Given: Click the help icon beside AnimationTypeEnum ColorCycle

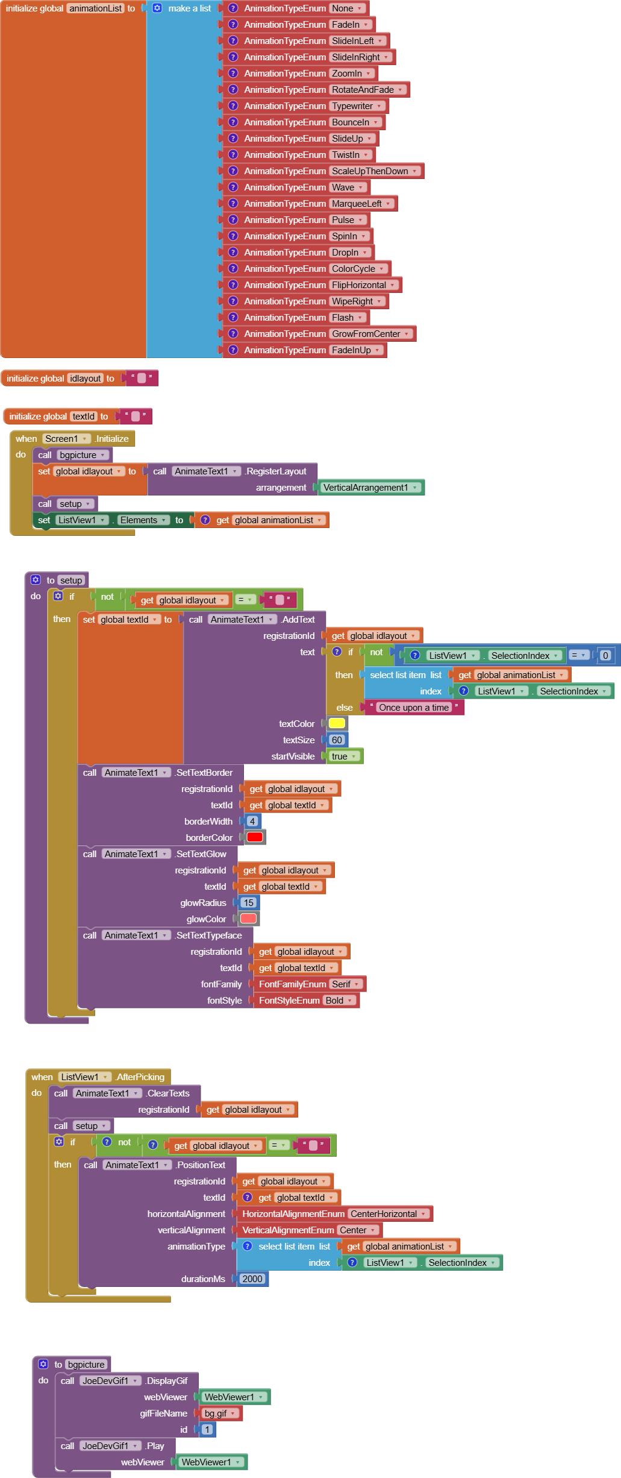Looking at the screenshot, I should pos(233,269).
